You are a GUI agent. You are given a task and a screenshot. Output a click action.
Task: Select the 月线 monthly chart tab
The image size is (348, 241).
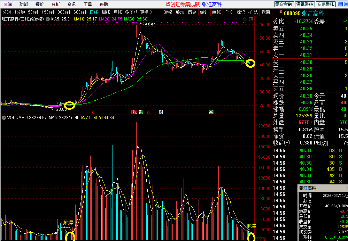tap(118, 12)
